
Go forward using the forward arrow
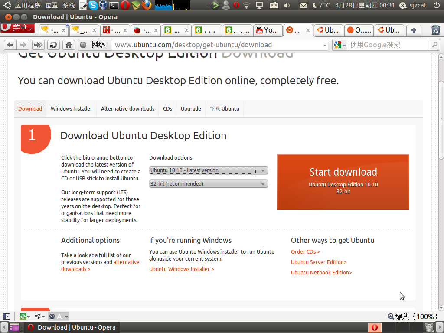23,45
